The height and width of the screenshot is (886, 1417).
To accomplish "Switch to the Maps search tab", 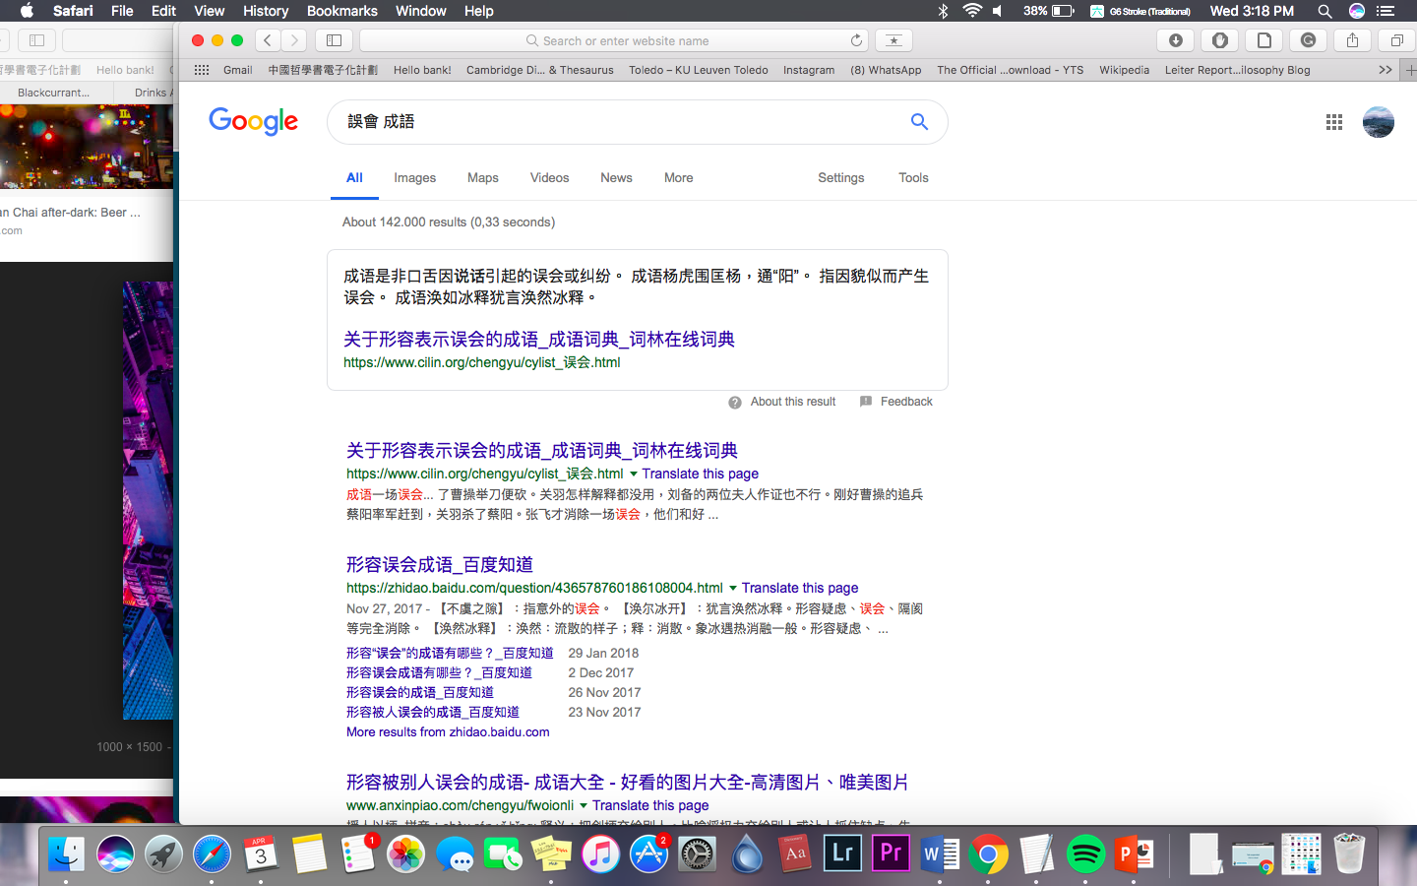I will 482,178.
